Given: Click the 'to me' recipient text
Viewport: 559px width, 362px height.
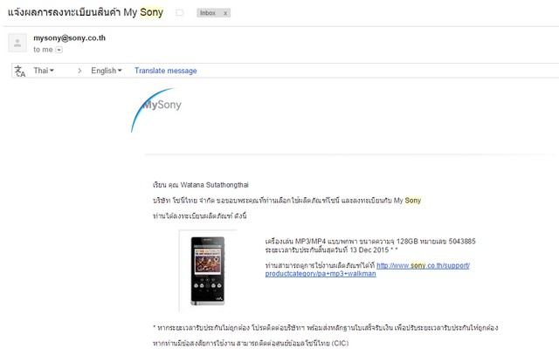Looking at the screenshot, I should click(43, 50).
